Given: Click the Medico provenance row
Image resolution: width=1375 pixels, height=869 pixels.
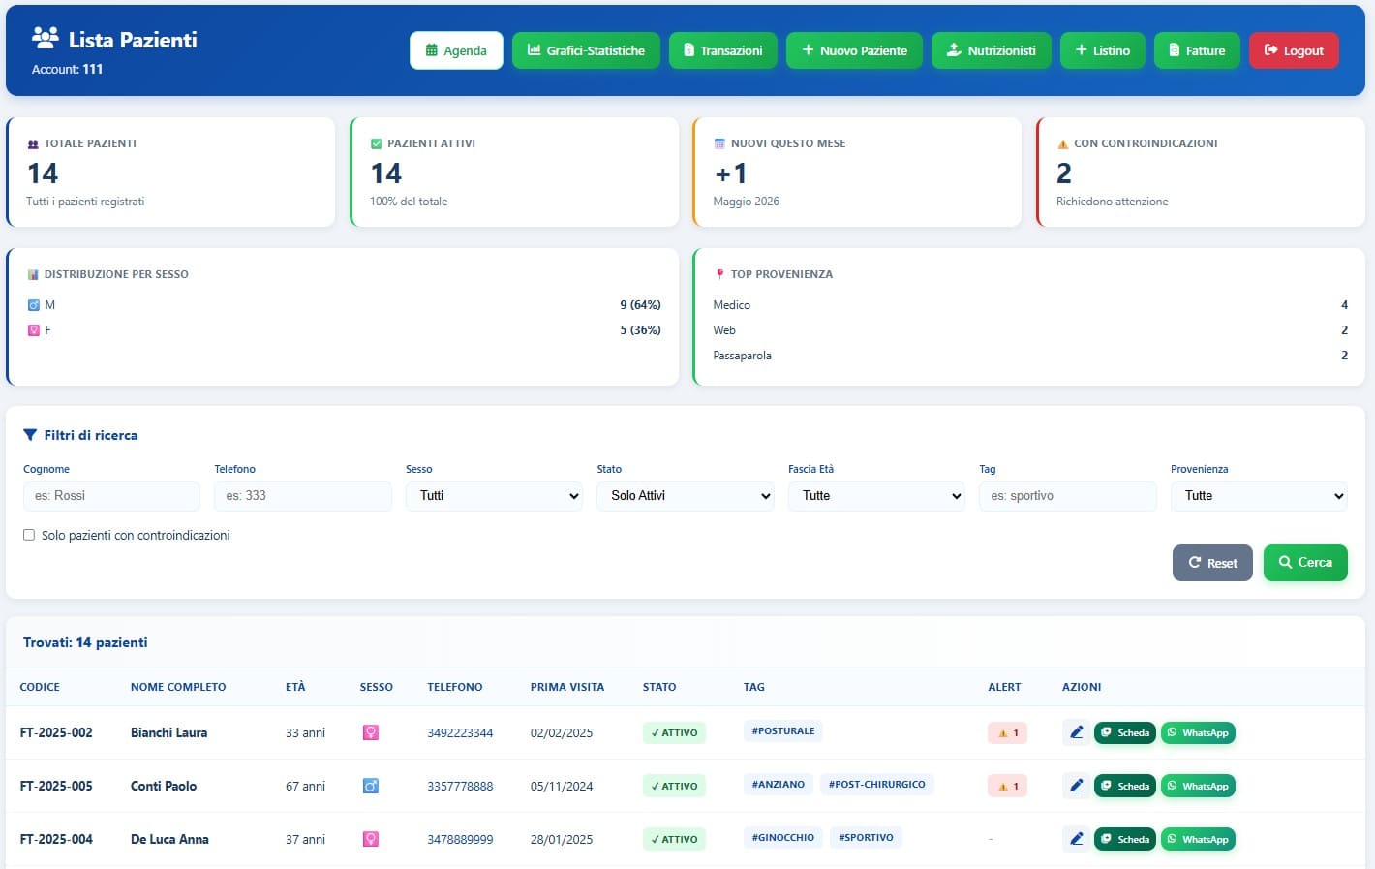Looking at the screenshot, I should (x=1030, y=305).
